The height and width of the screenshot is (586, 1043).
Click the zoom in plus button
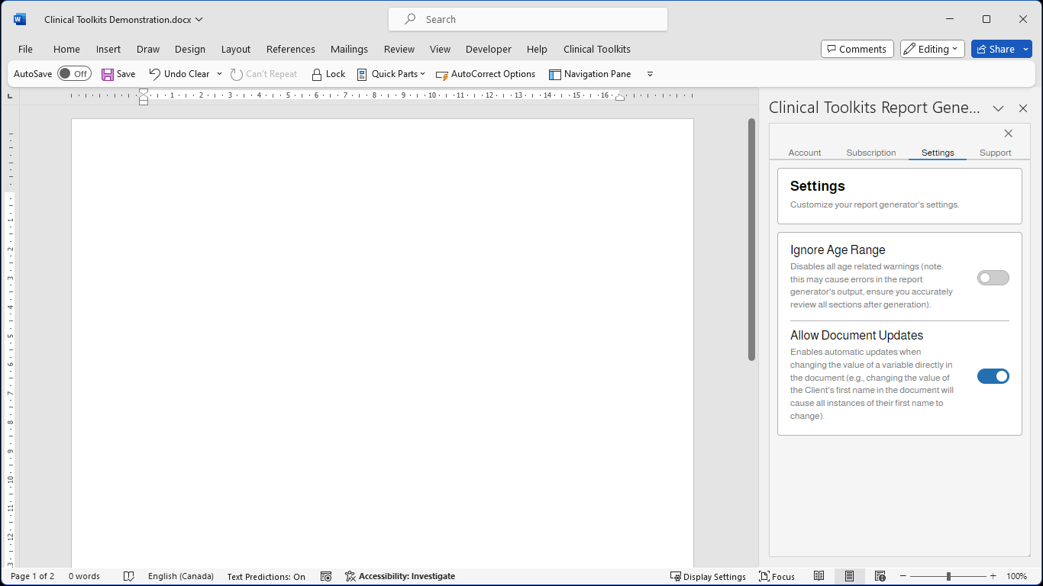click(x=993, y=577)
